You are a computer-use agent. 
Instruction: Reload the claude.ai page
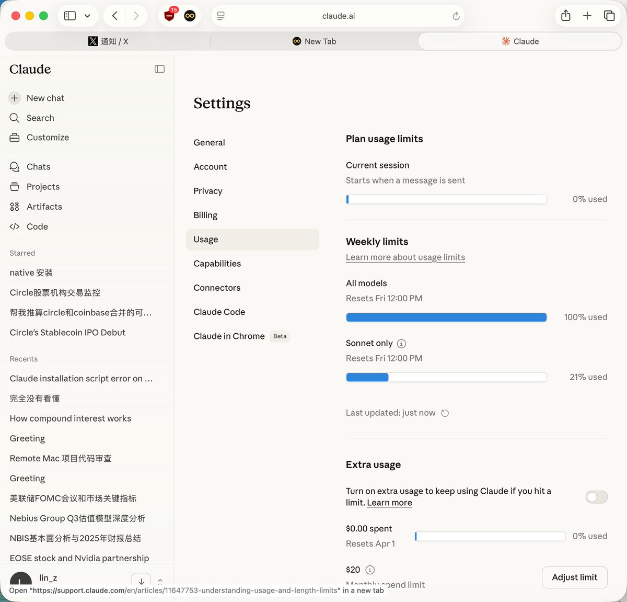click(x=456, y=16)
